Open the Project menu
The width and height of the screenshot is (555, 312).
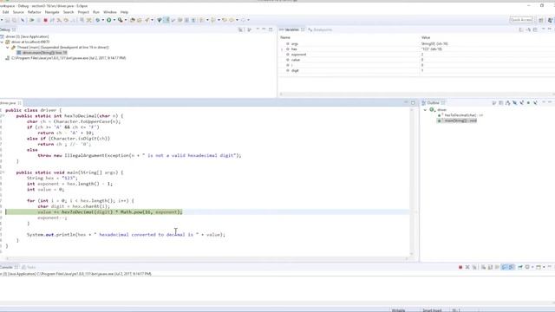click(x=83, y=12)
